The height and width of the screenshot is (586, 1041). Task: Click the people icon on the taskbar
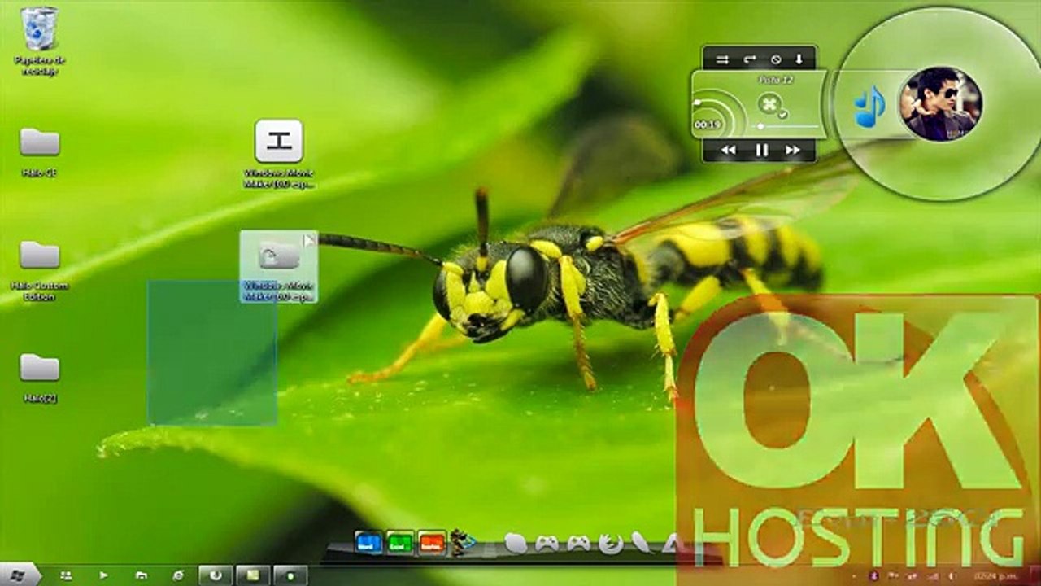point(66,575)
